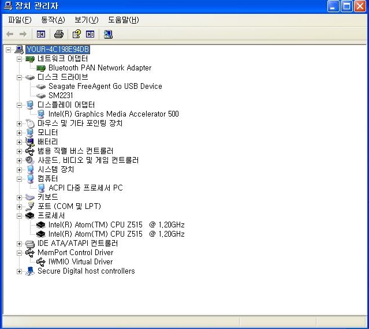The height and width of the screenshot is (329, 369).
Task: Click the 키보드 keyboard category icon
Action: [x=30, y=197]
